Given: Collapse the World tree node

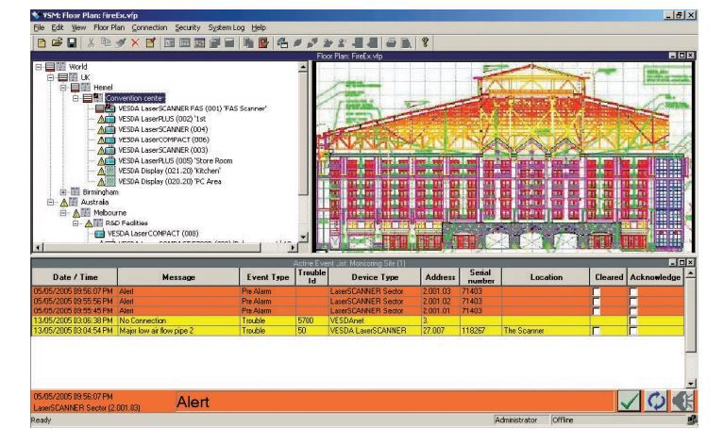Looking at the screenshot, I should pos(39,67).
